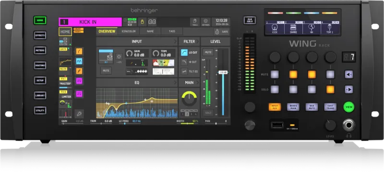This screenshot has width=384, height=174.
Task: Push the BUSES MAIN layer button
Action: 293,107
